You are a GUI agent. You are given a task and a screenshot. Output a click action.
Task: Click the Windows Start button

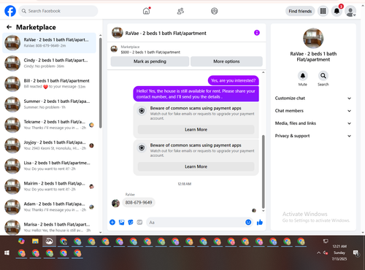click(7, 253)
